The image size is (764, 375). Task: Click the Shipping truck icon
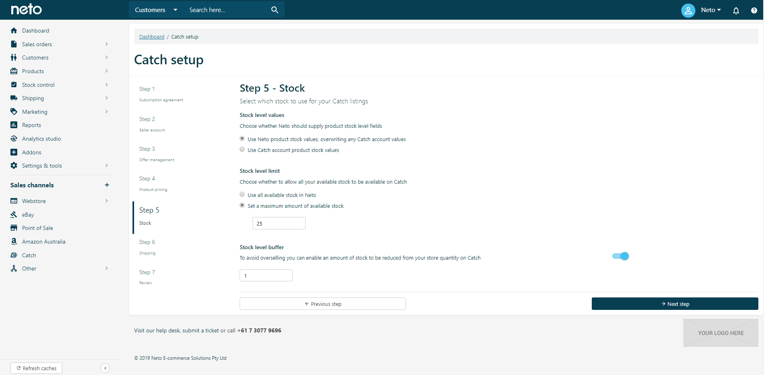coord(14,98)
